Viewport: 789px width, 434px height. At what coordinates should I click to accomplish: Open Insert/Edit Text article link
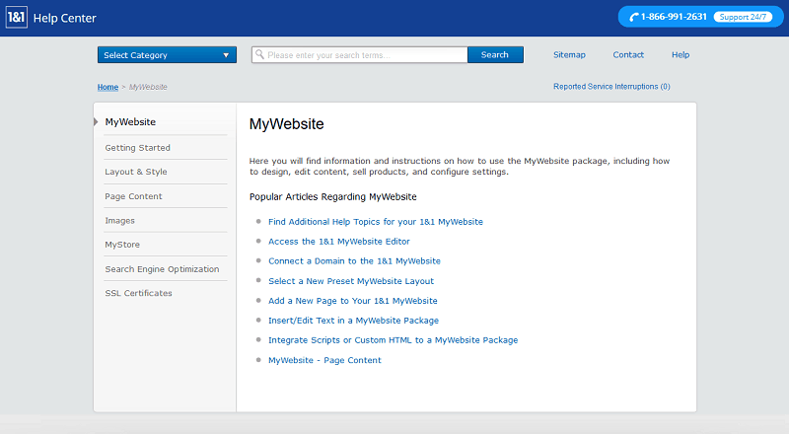[x=353, y=321]
